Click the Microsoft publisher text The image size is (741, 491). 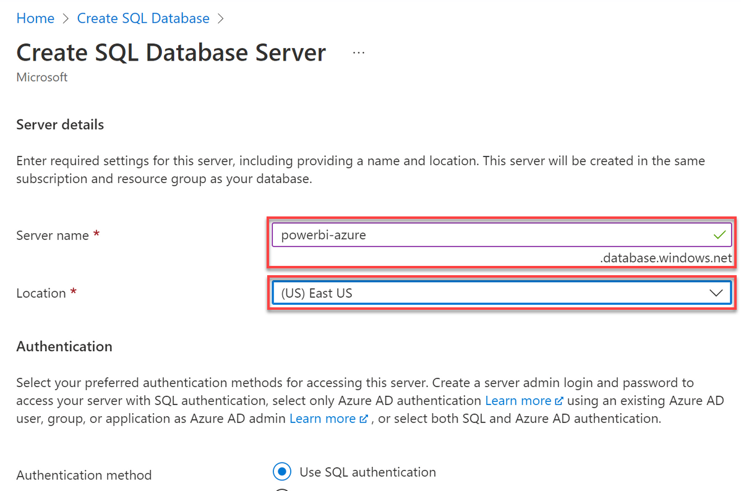pyautogui.click(x=42, y=77)
